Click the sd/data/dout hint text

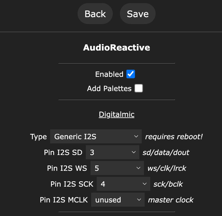[166, 153]
